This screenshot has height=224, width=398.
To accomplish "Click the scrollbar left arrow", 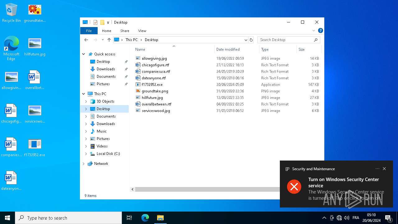I will [133, 189].
